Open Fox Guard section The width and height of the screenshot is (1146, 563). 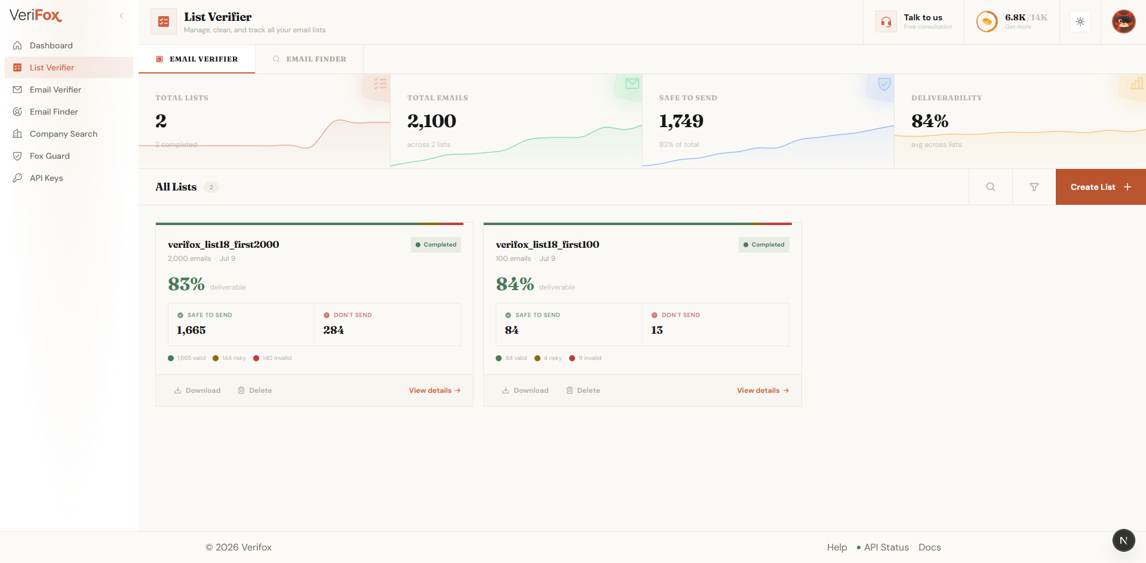tap(69, 156)
